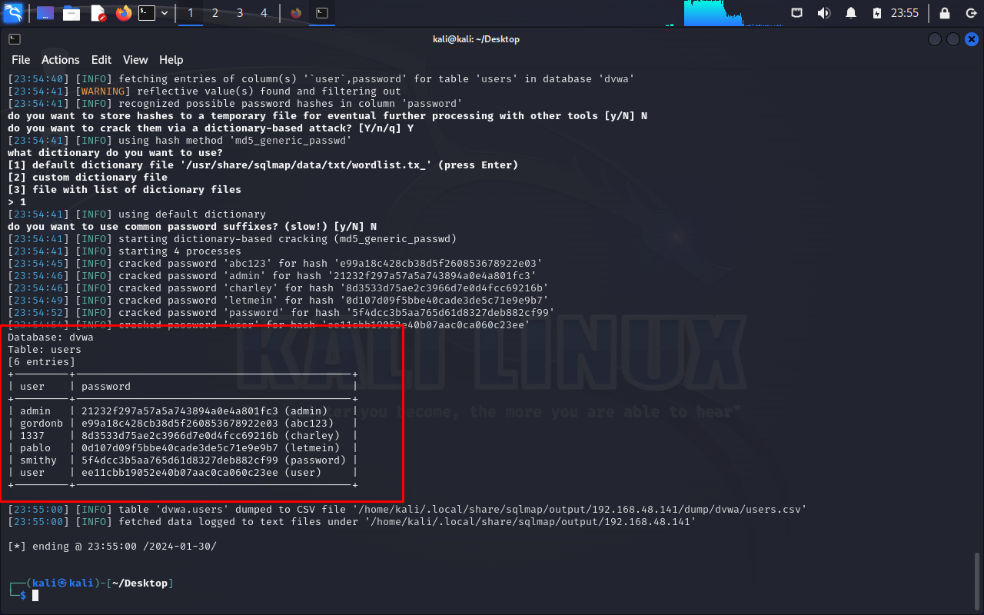This screenshot has width=984, height=615.
Task: Click hash '0d107d09f5bbe40cade3de5c71e9e9b7 (letmein)' cell
Action: pos(211,448)
